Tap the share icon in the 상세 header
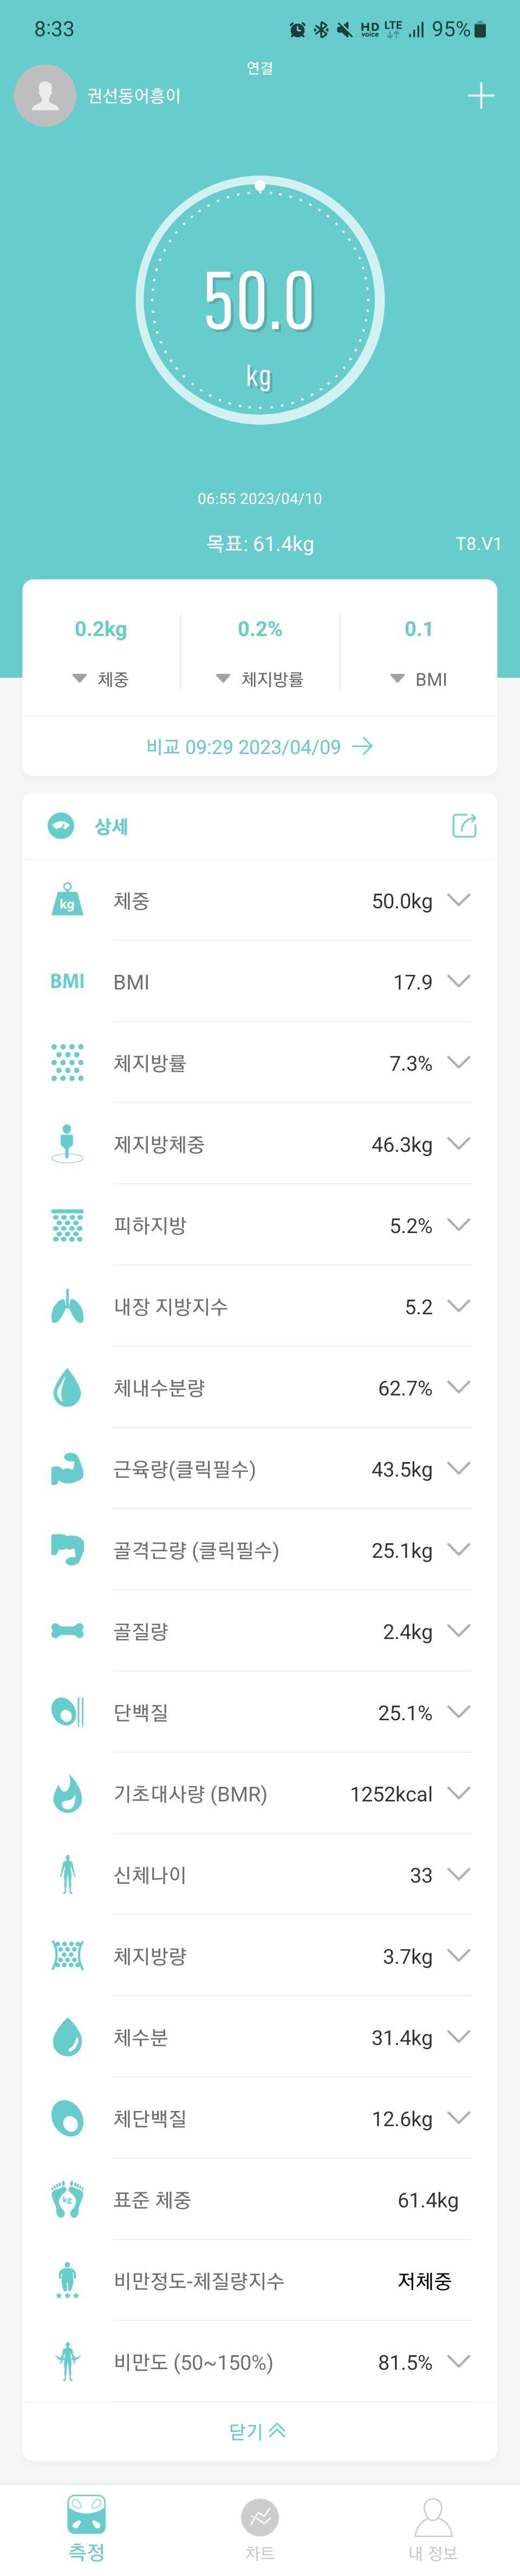The image size is (520, 2576). pos(464,825)
